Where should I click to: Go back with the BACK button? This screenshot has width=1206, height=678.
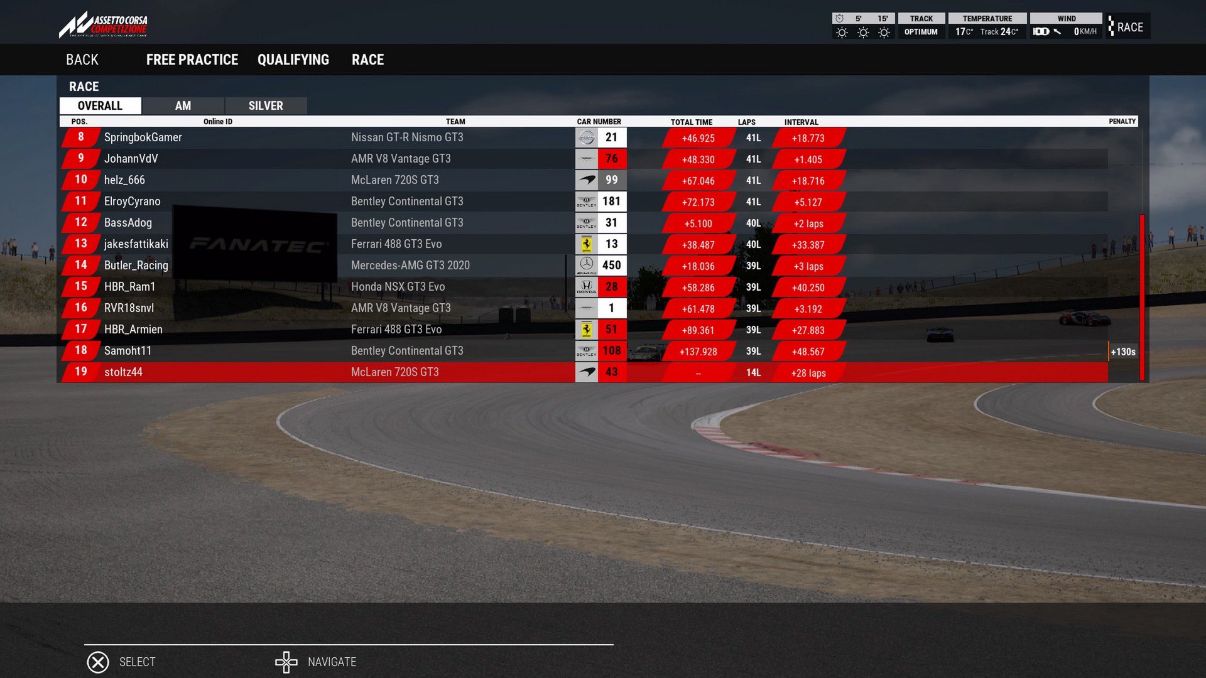click(82, 60)
